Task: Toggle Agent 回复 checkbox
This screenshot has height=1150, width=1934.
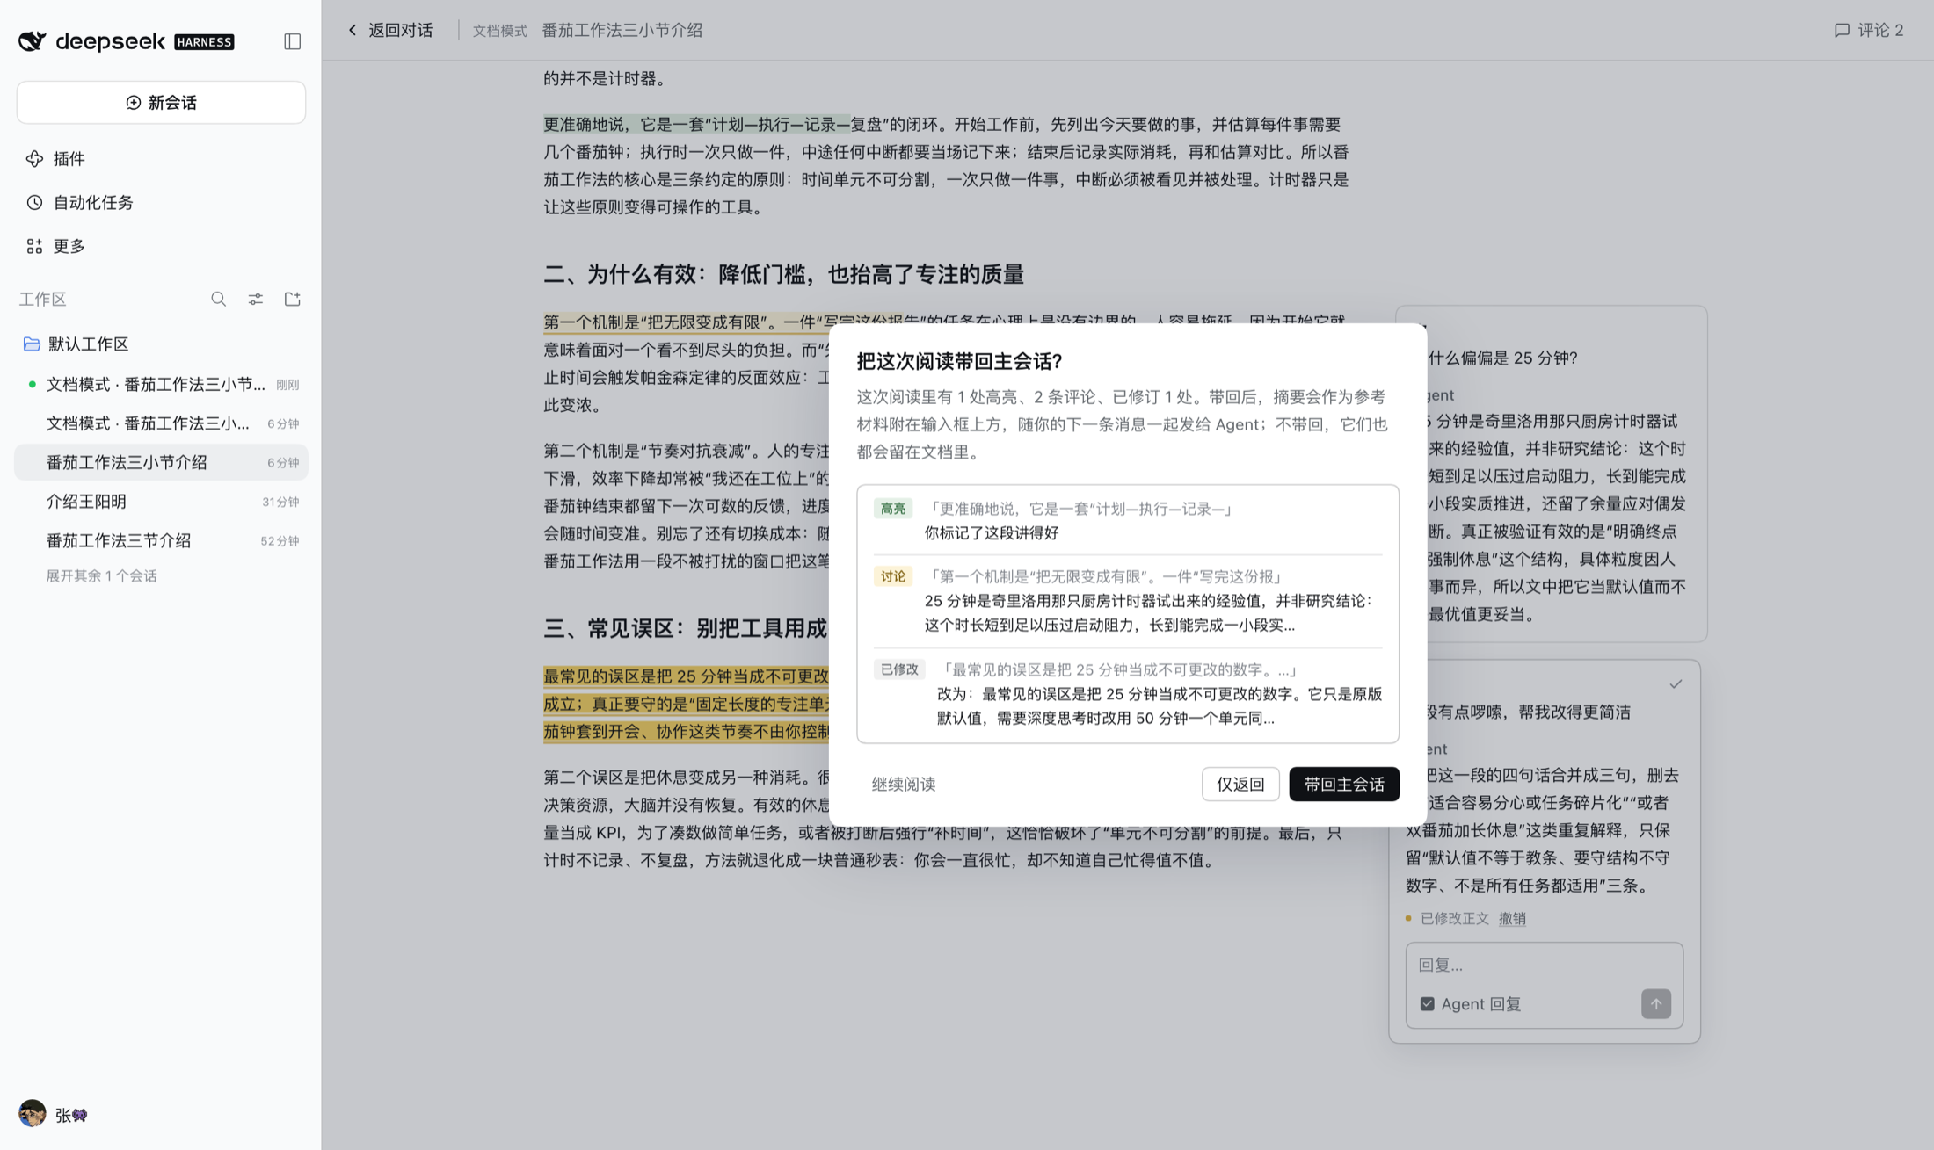Action: [1427, 1004]
